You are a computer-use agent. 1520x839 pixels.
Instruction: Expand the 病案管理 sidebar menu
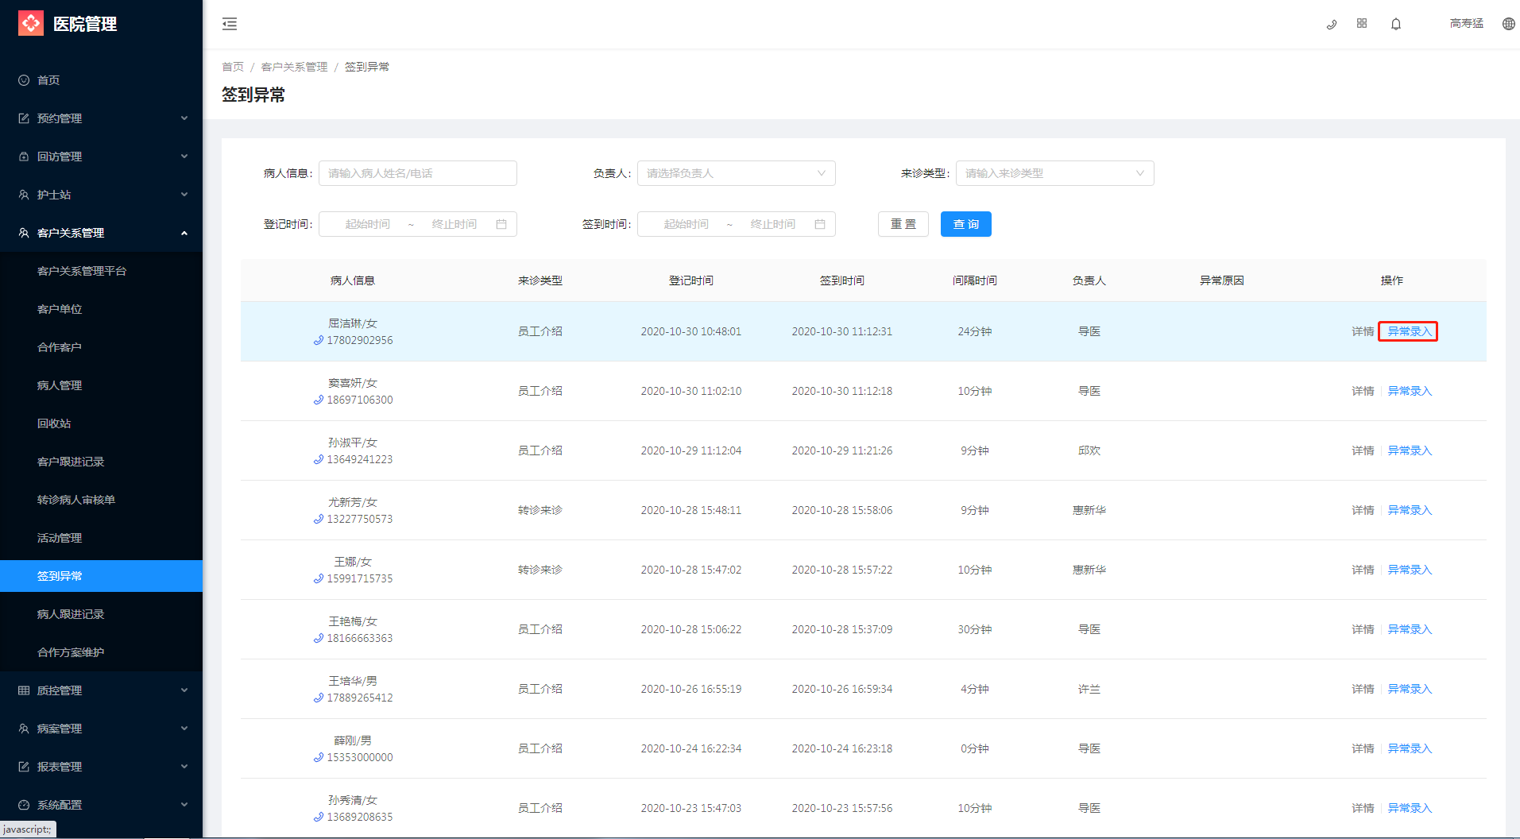coord(101,729)
